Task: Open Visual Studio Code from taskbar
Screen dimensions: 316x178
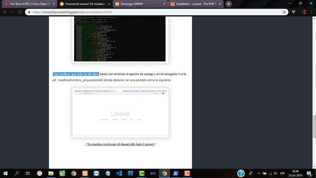Action: (x=119, y=174)
